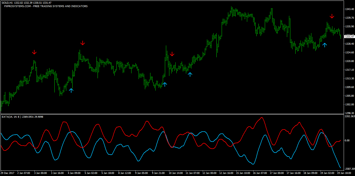Screen dimensions: 355x176
Task: Click the 9 Jan 05:00 time label
Action: pyautogui.click(x=141, y=173)
